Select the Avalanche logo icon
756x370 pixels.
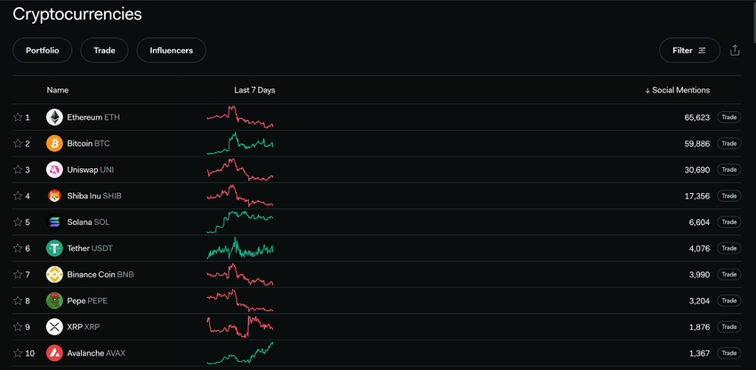pos(54,353)
